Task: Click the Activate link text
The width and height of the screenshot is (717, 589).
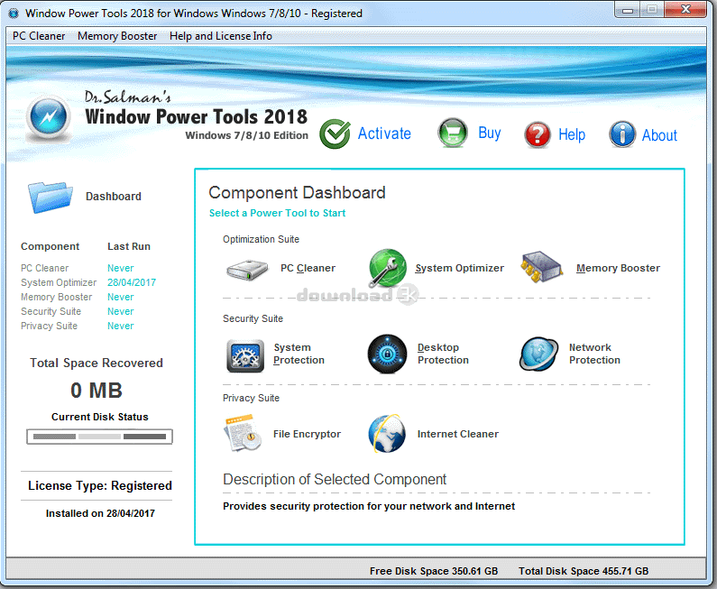Action: coord(384,133)
